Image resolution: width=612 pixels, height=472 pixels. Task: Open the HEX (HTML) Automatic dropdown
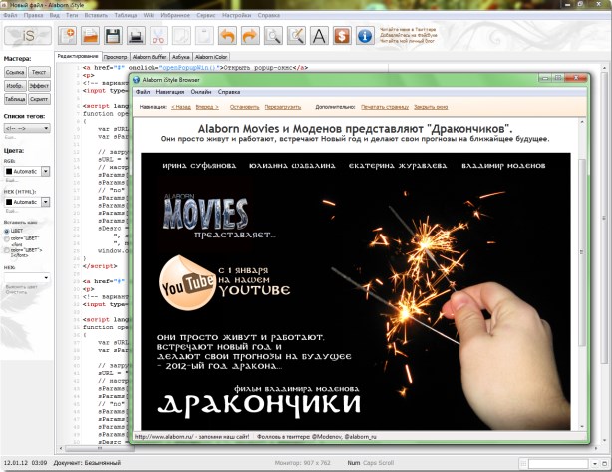pos(46,202)
